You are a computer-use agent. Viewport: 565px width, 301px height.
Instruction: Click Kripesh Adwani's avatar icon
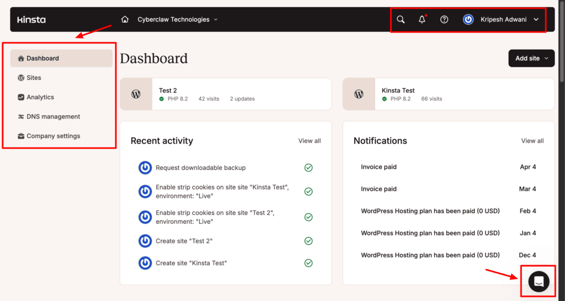[x=468, y=19]
